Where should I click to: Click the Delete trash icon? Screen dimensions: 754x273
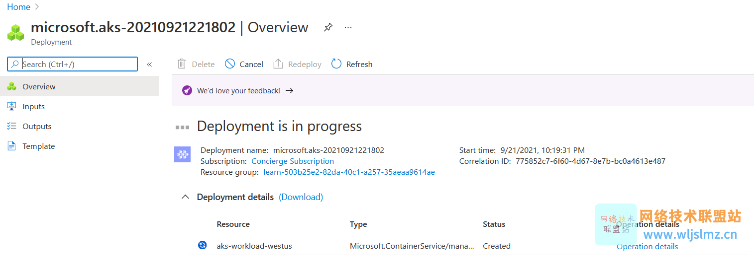tap(182, 64)
